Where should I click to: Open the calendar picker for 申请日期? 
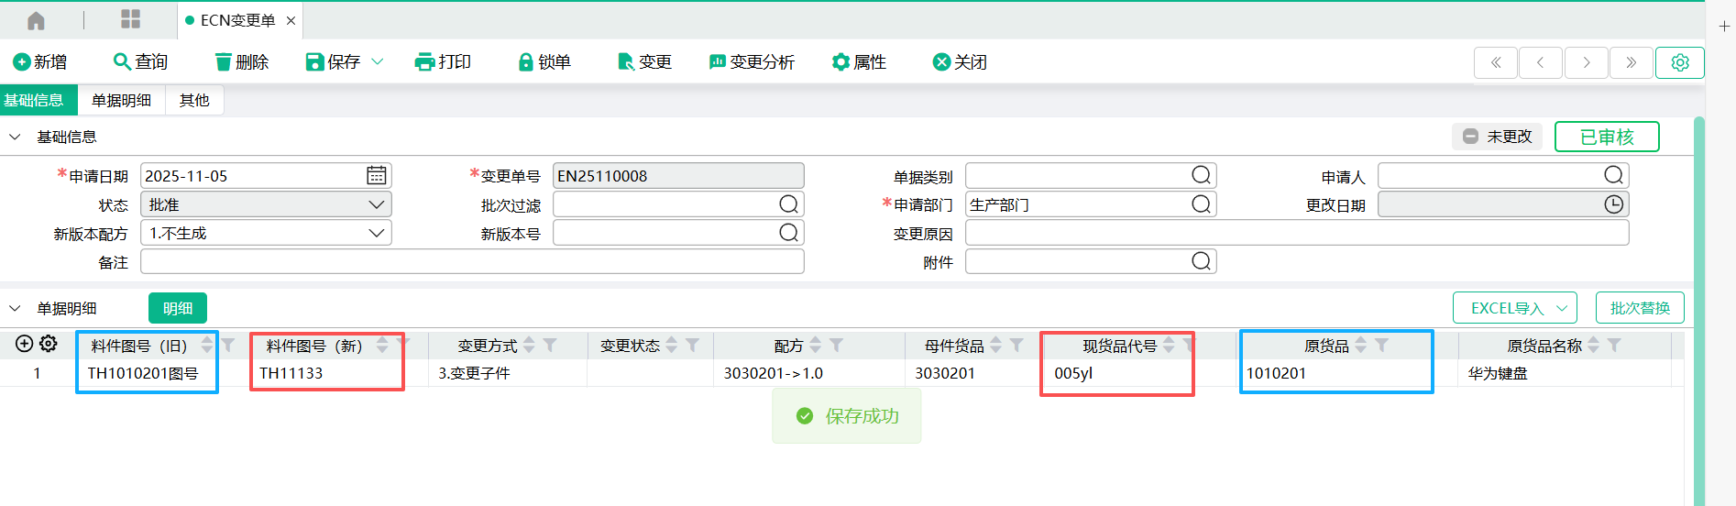(x=376, y=175)
